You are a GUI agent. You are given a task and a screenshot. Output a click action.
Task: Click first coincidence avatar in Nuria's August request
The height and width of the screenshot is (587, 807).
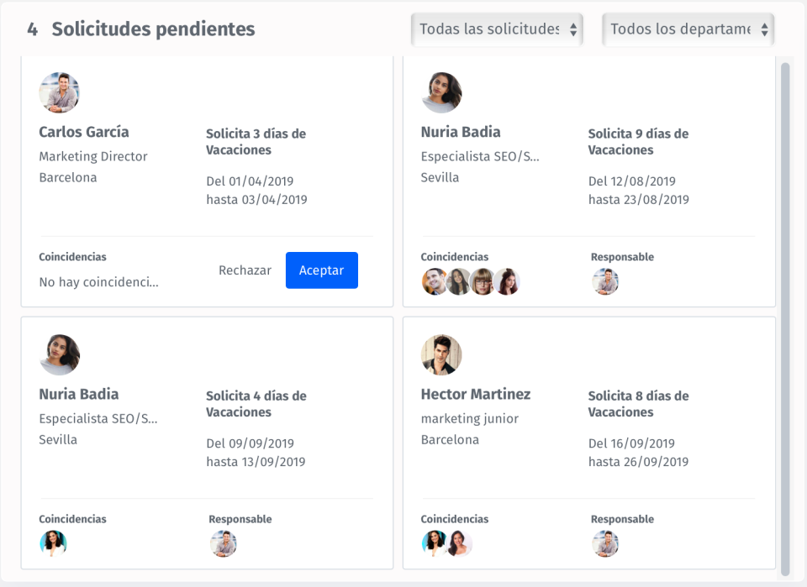point(435,282)
